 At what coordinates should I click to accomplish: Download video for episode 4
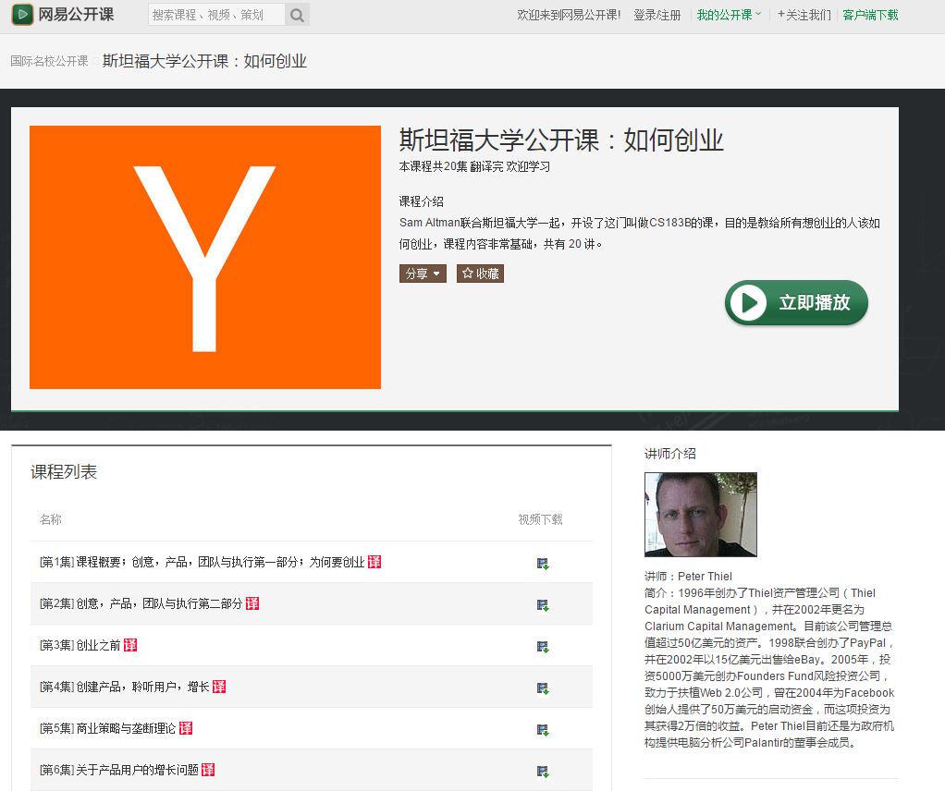point(543,688)
